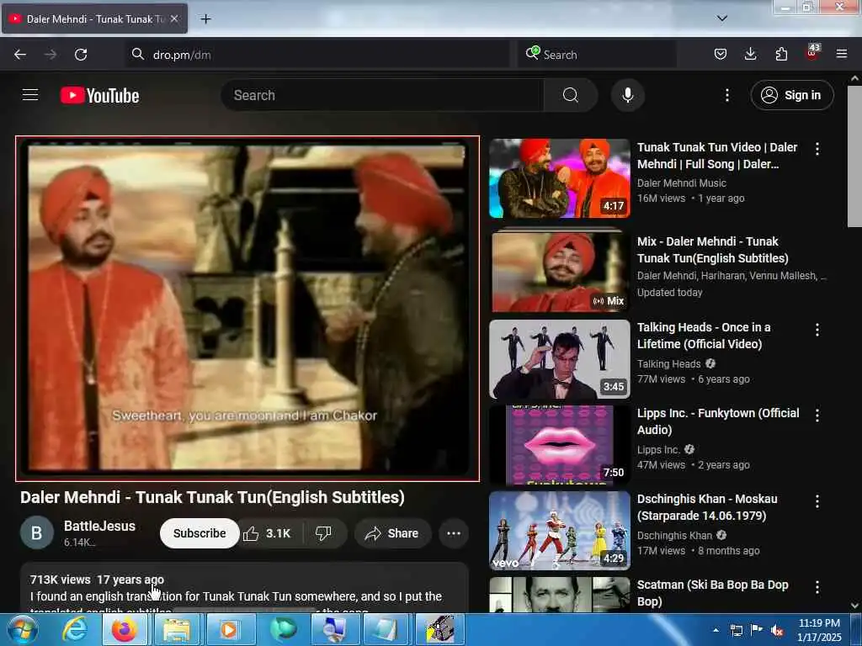Screen dimensions: 862x646
Task: Close the Daler Mehndi tab
Action: pos(174,19)
